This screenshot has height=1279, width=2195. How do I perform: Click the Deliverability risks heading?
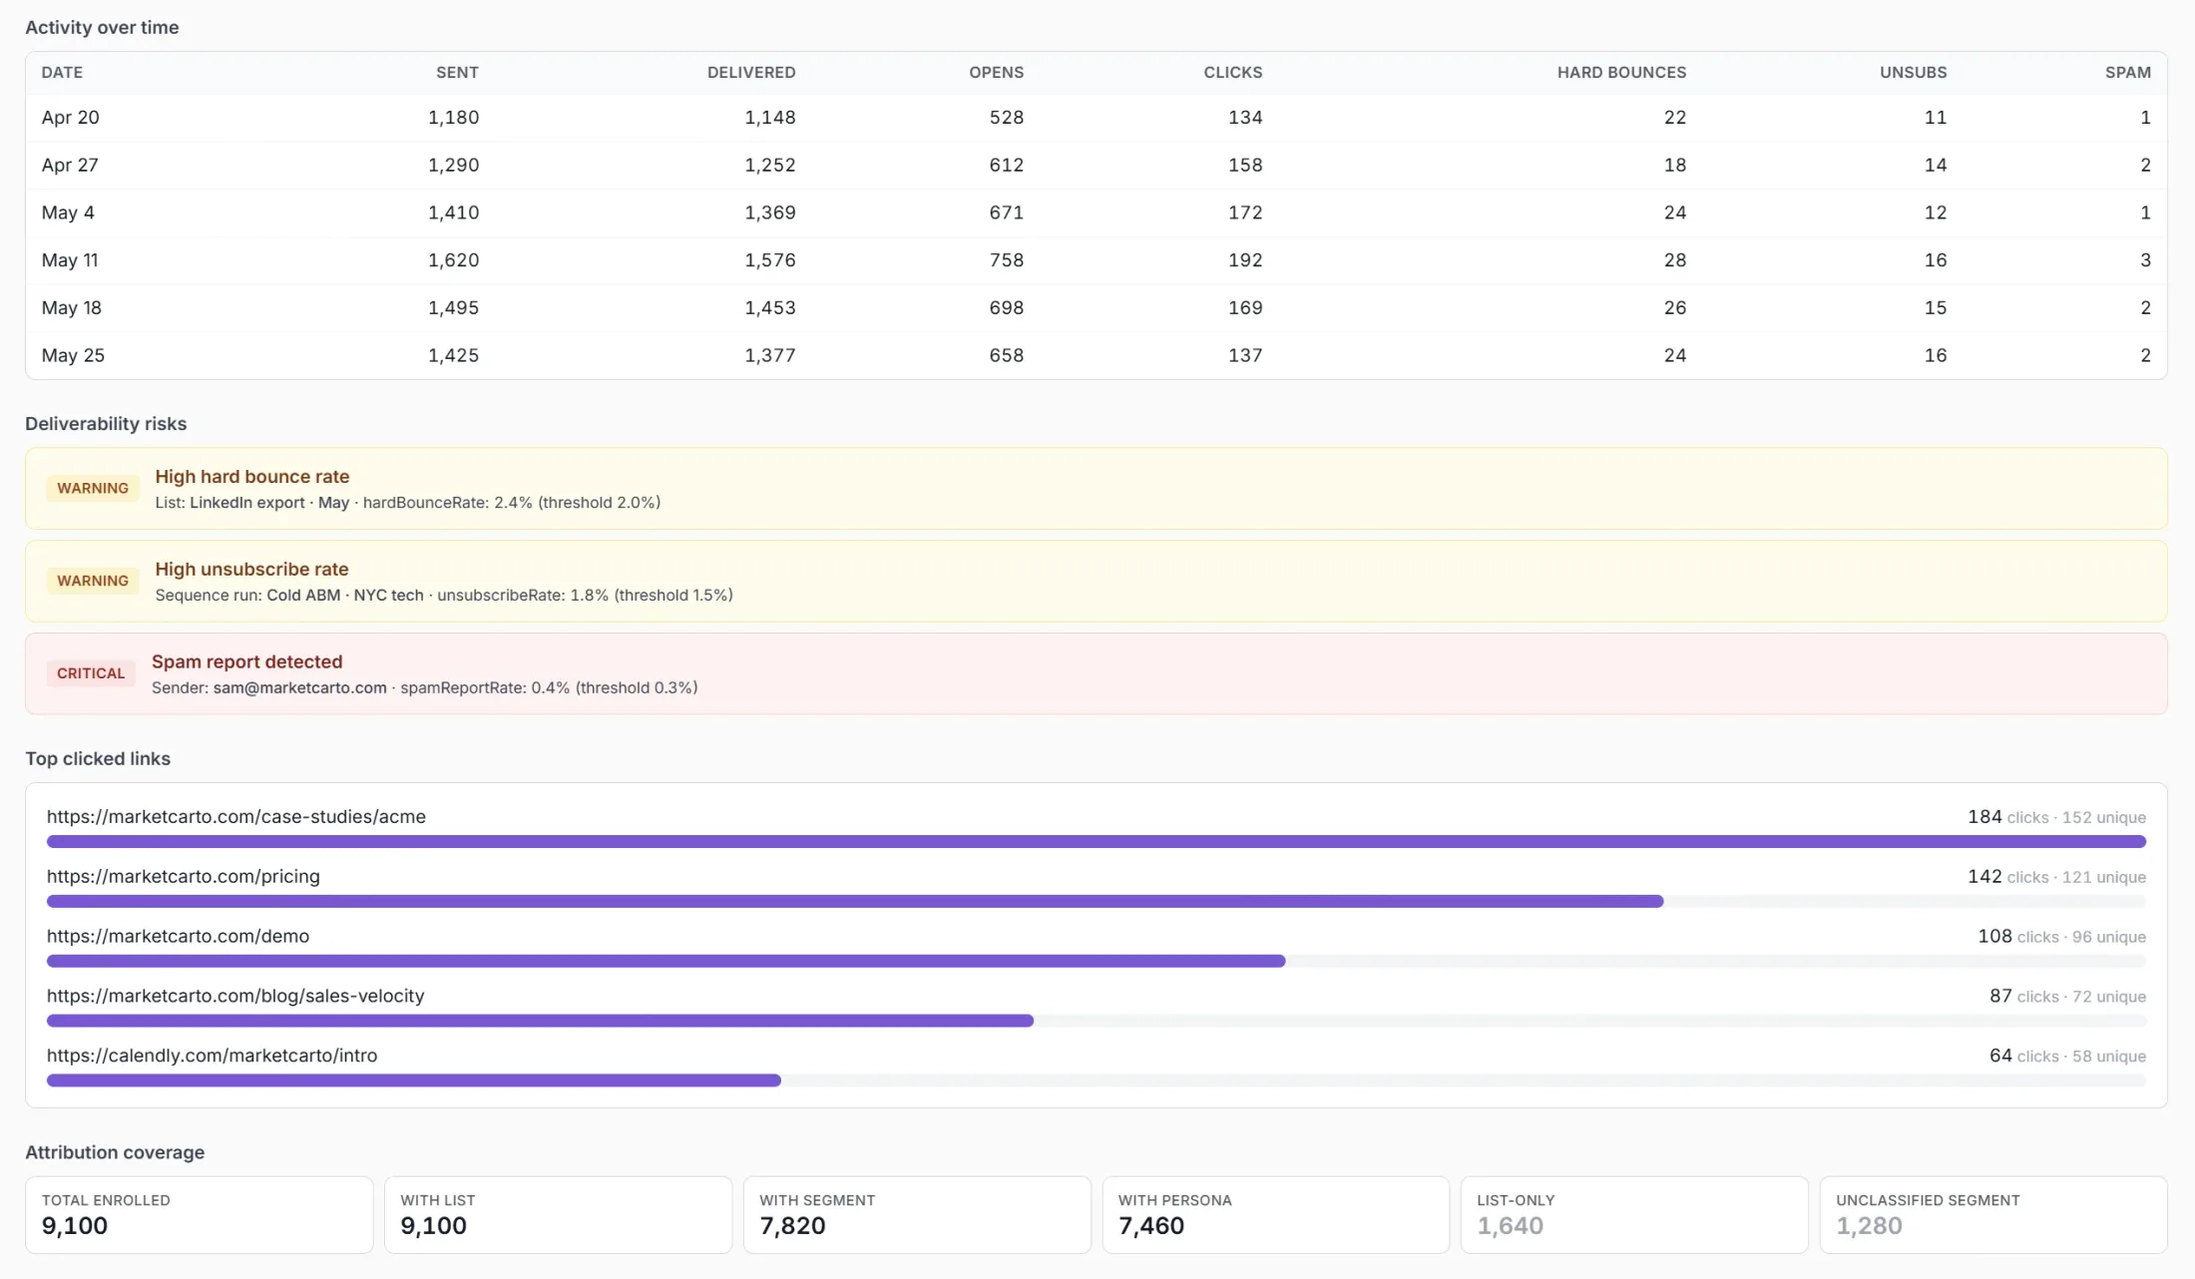coord(106,424)
